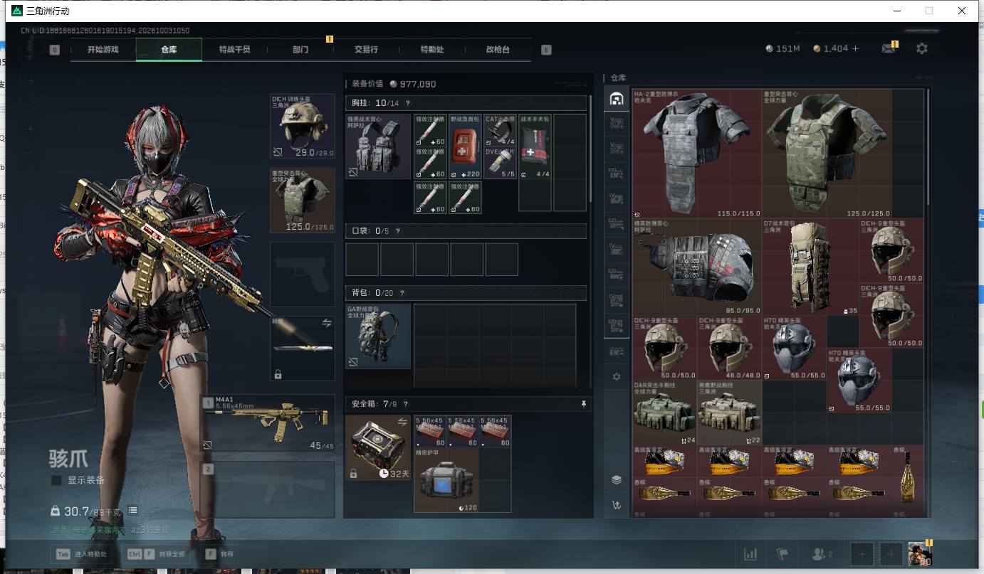Select the main warehouse icon in sidebar
The height and width of the screenshot is (574, 984).
(x=617, y=99)
